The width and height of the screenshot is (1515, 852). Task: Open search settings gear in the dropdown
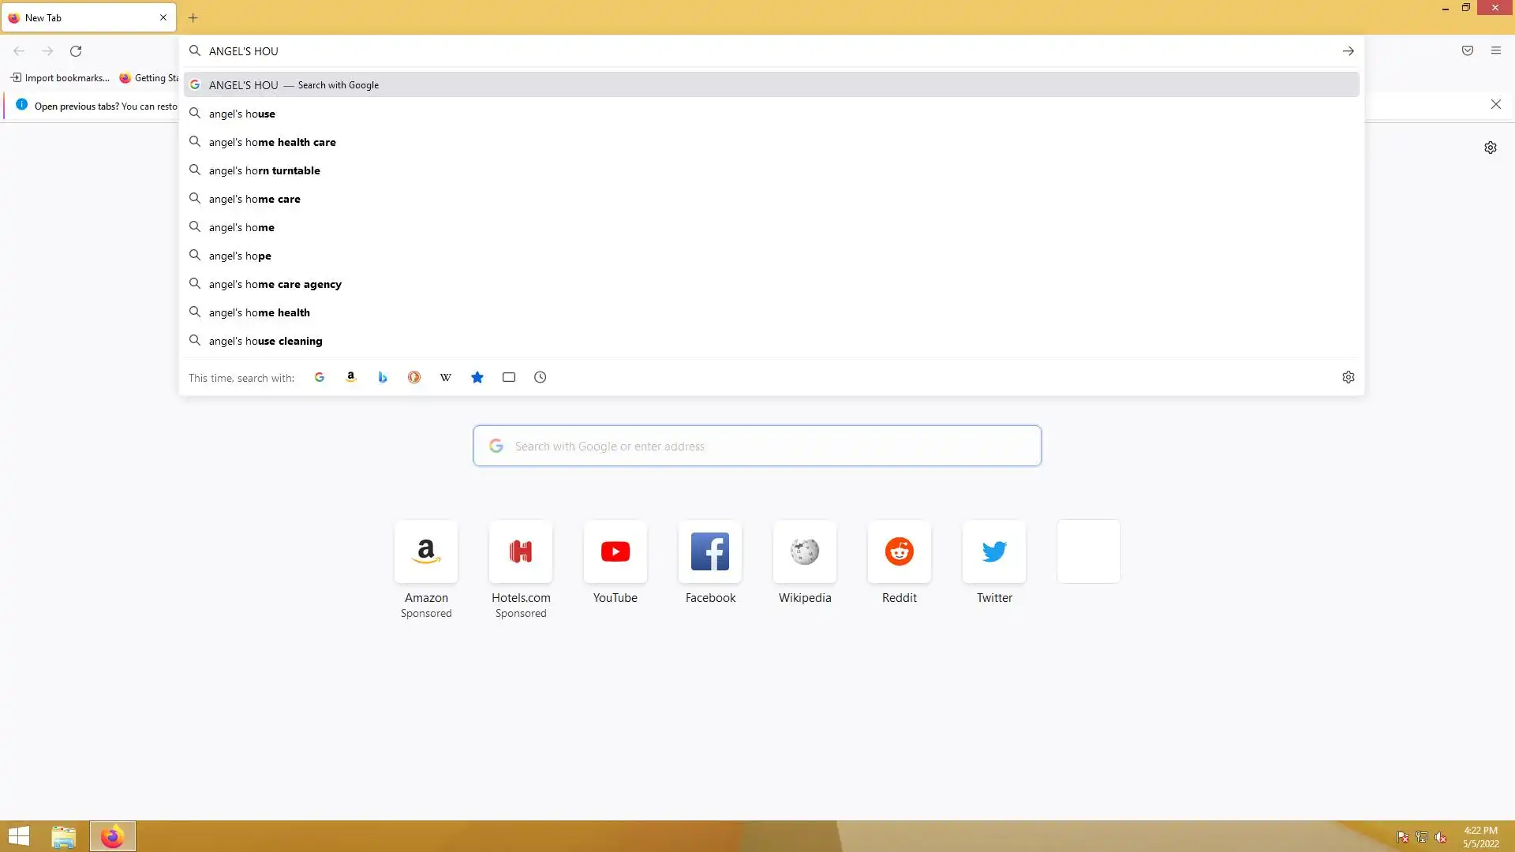[x=1349, y=377]
